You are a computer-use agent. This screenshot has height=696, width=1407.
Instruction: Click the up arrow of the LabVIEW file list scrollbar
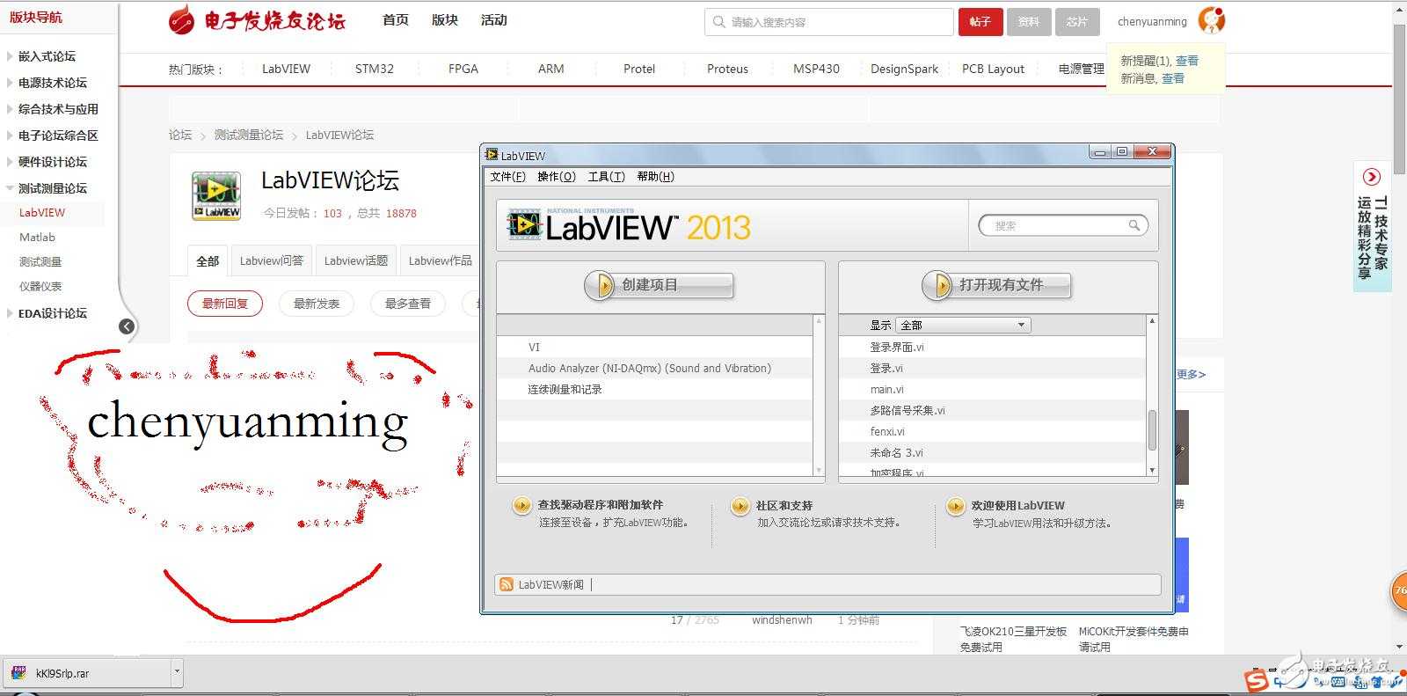click(x=1152, y=320)
